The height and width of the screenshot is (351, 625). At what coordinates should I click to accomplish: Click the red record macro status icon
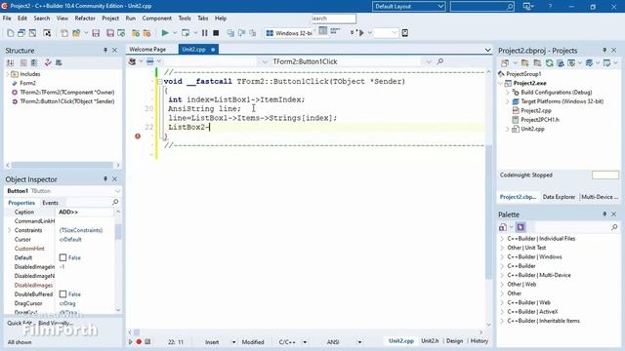(x=139, y=341)
